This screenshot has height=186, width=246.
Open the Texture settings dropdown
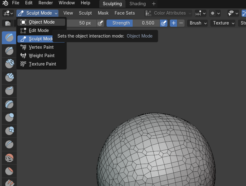point(223,23)
